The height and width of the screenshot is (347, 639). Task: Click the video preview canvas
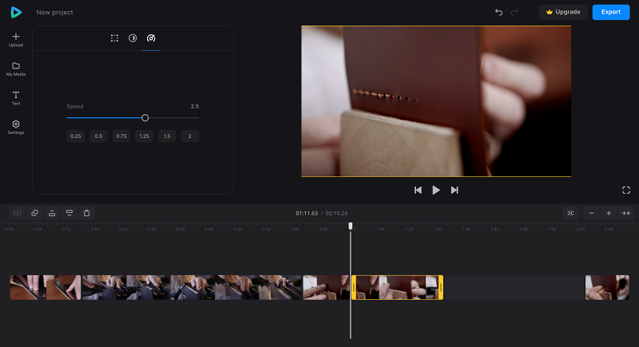pyautogui.click(x=436, y=101)
